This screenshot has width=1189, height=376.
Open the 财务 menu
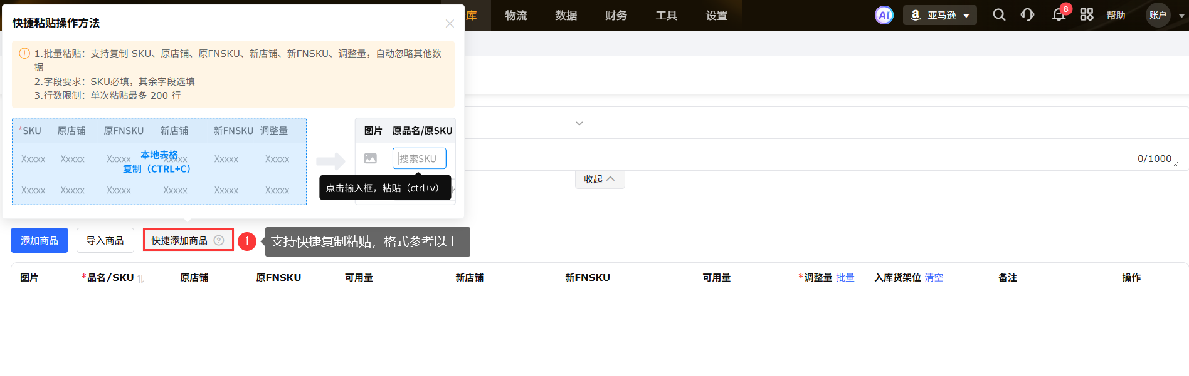tap(616, 16)
